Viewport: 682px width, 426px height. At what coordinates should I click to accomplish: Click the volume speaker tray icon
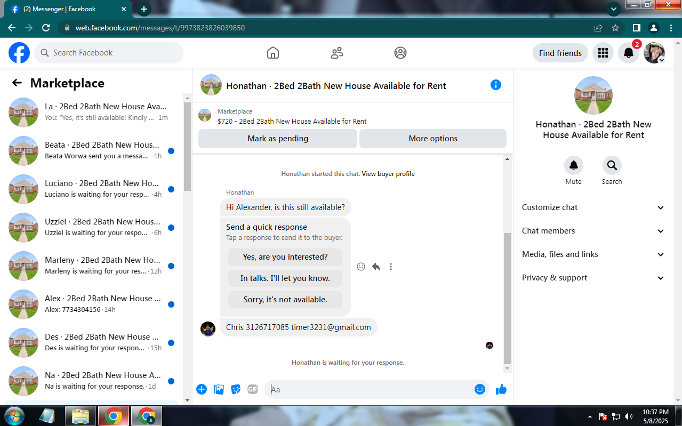click(629, 416)
